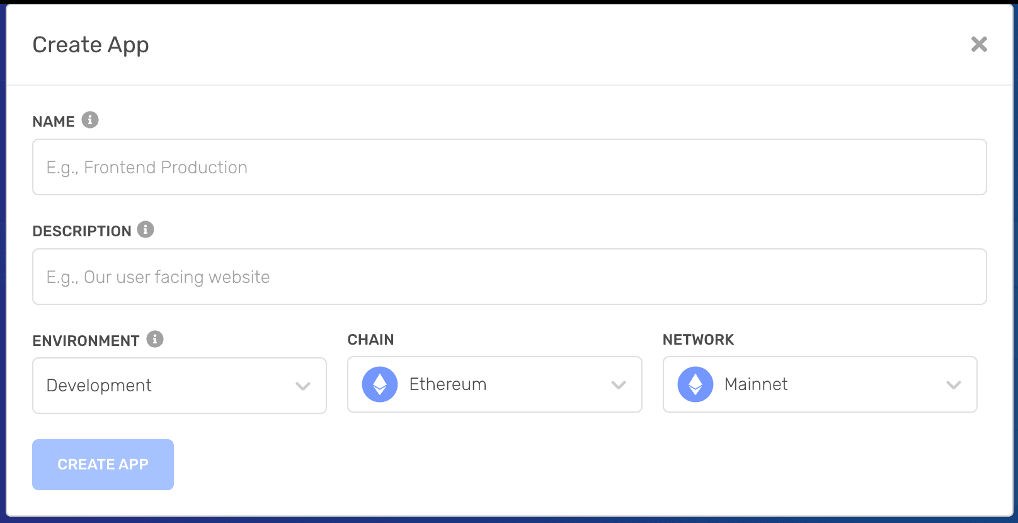Click the Ethereum logo in Chain selector
Image resolution: width=1018 pixels, height=523 pixels.
coord(380,384)
